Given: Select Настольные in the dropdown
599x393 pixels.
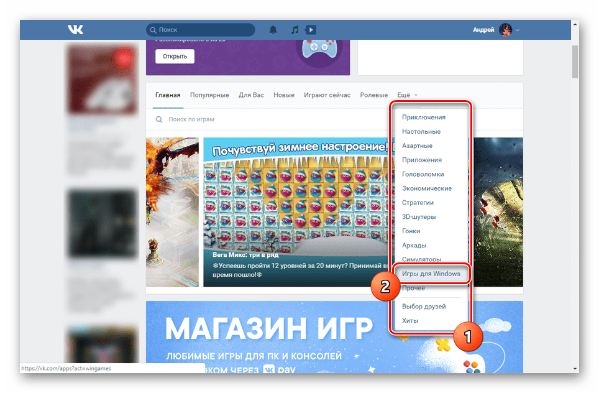Looking at the screenshot, I should tap(421, 131).
